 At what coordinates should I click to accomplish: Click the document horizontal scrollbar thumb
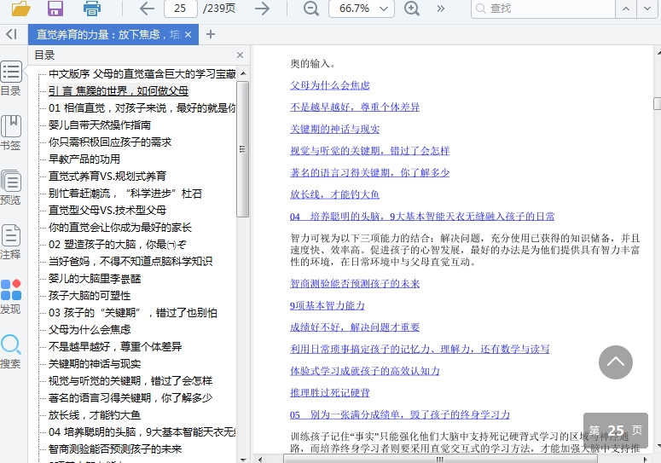point(440,460)
